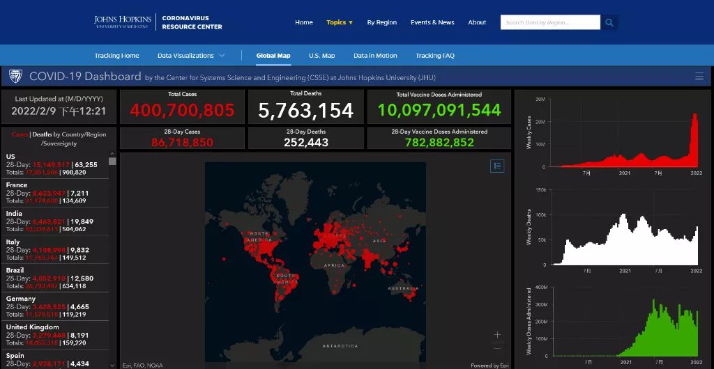Select Italy in the country list
The height and width of the screenshot is (369, 714).
pos(55,249)
